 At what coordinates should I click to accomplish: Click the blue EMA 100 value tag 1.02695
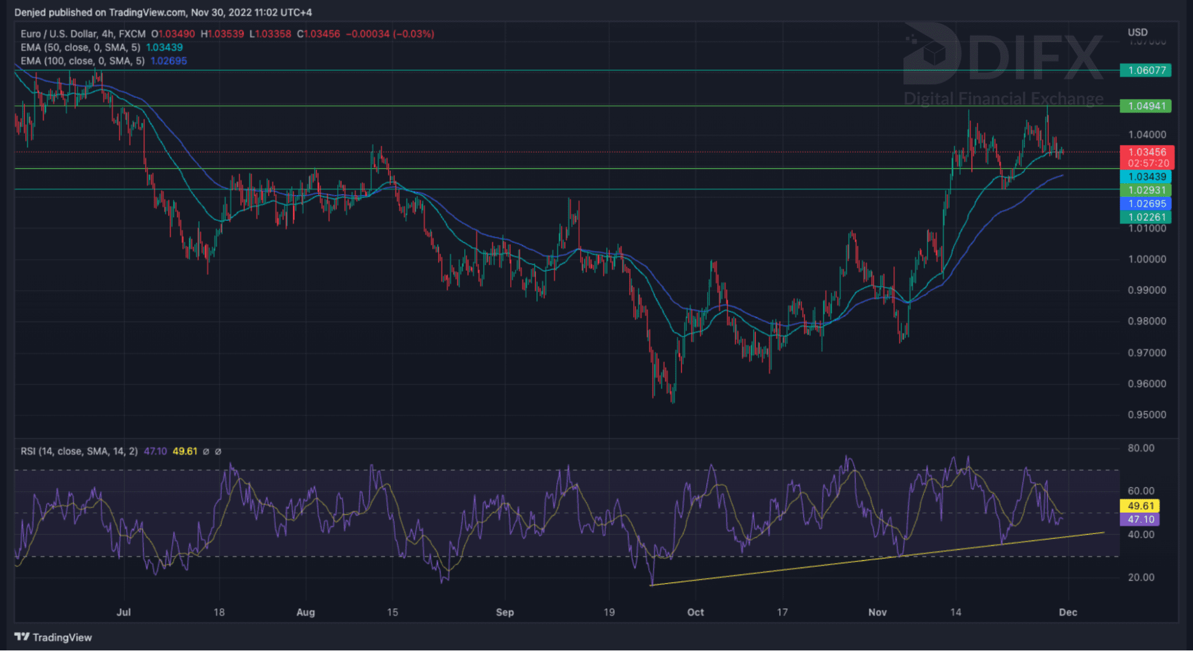click(1146, 203)
